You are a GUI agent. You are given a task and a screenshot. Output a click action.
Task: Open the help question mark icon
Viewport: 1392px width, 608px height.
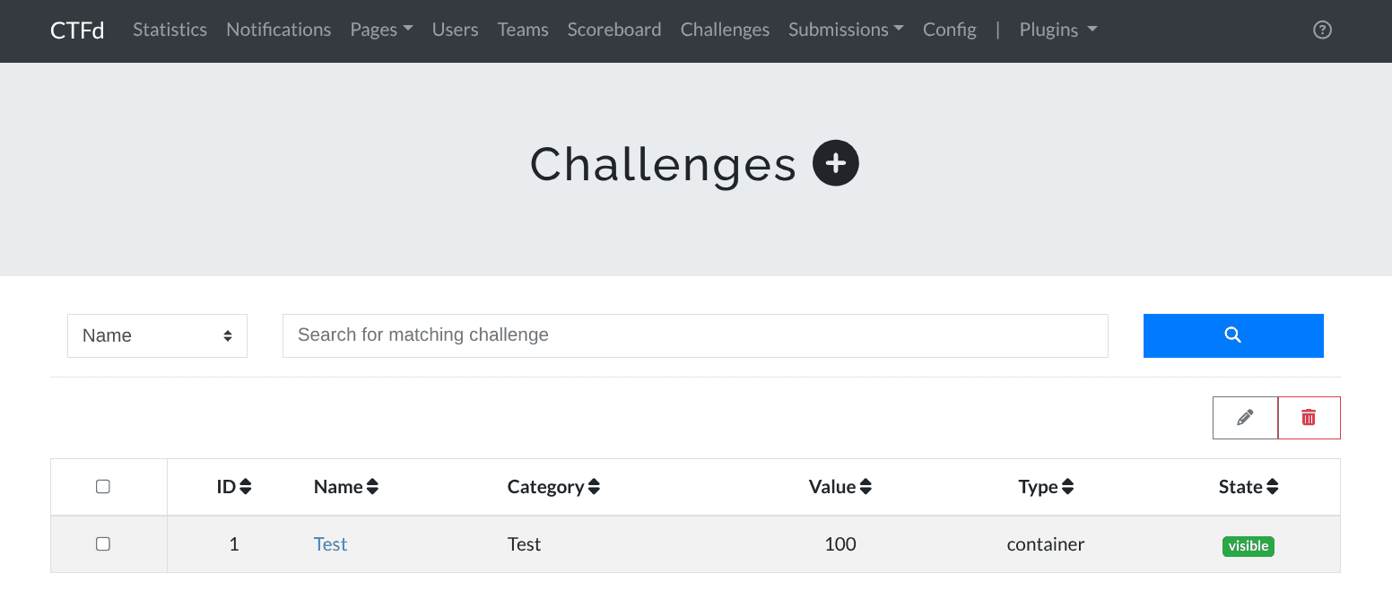tap(1322, 30)
